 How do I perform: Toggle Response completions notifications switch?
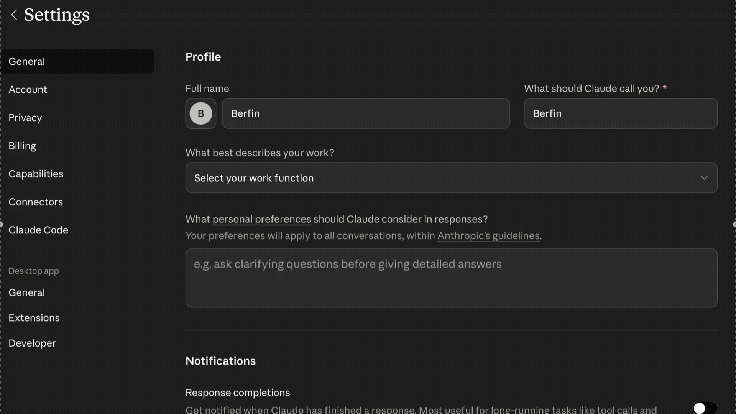point(704,407)
